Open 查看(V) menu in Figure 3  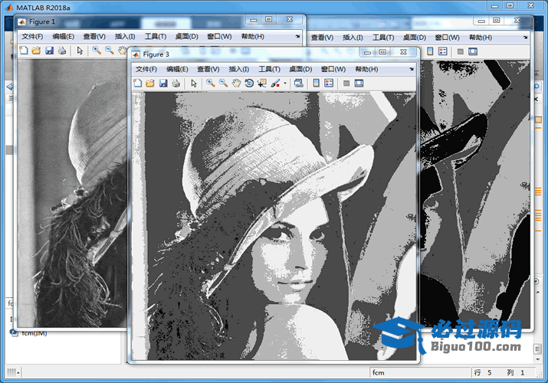click(x=208, y=69)
